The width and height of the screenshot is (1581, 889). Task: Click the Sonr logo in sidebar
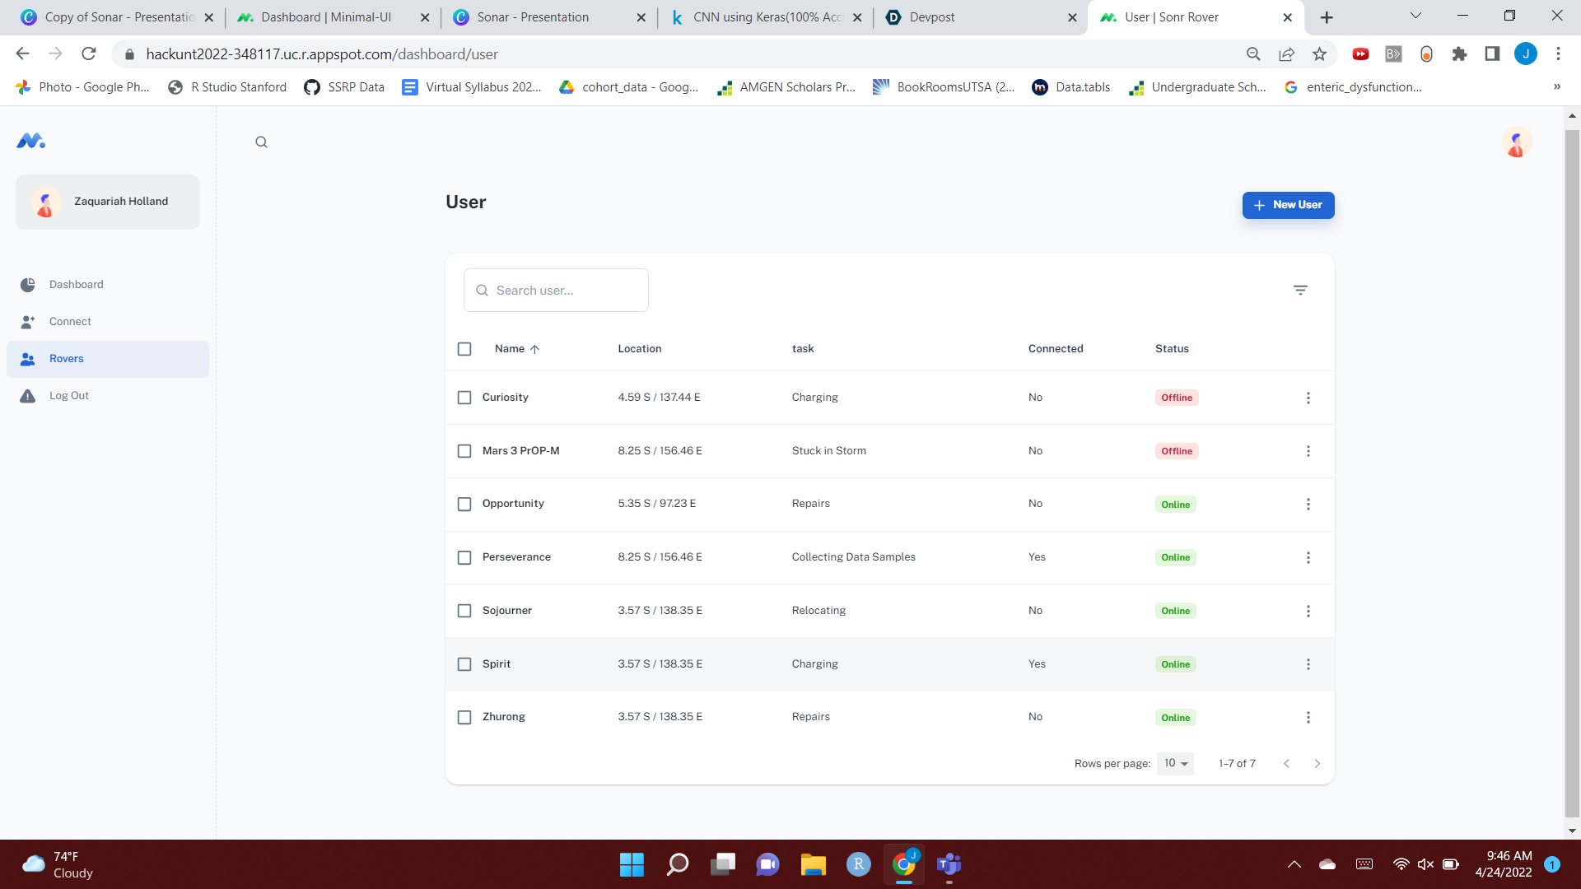pos(31,141)
